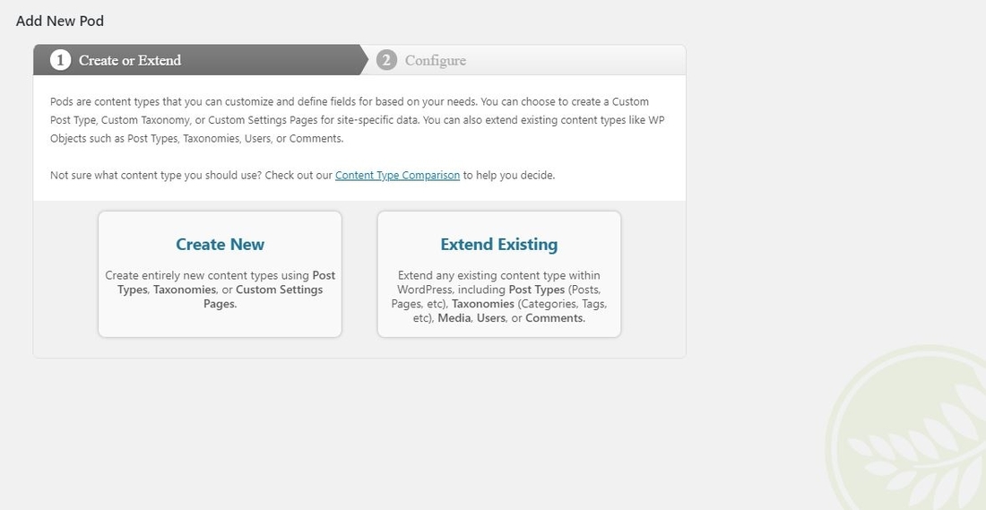The height and width of the screenshot is (510, 986).
Task: Click the "Add New Pod" page title
Action: [x=60, y=21]
